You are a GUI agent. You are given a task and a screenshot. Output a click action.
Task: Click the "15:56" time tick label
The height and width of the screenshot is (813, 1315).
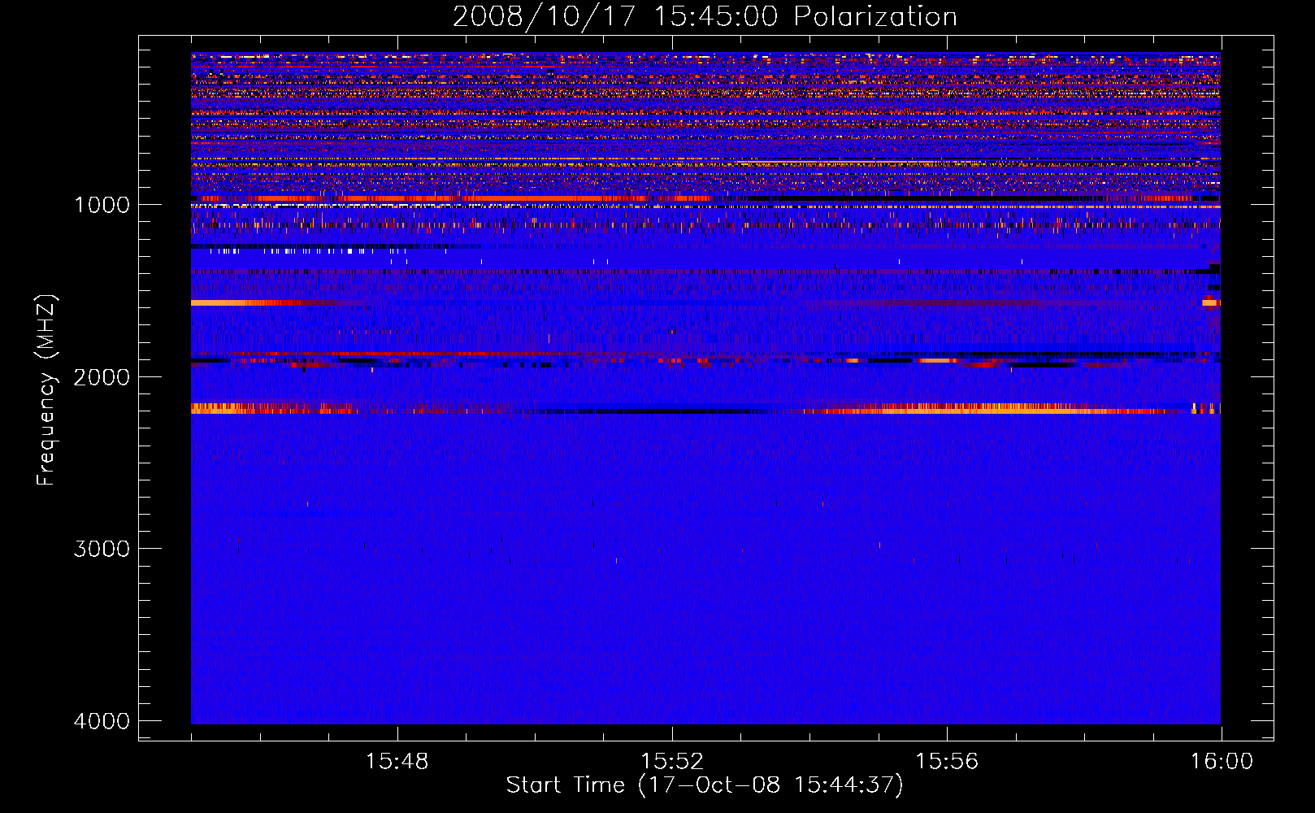pos(947,762)
